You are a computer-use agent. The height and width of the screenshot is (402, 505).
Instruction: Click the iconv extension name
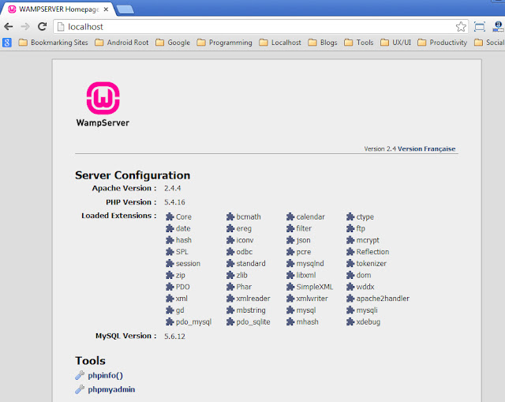tap(245, 240)
